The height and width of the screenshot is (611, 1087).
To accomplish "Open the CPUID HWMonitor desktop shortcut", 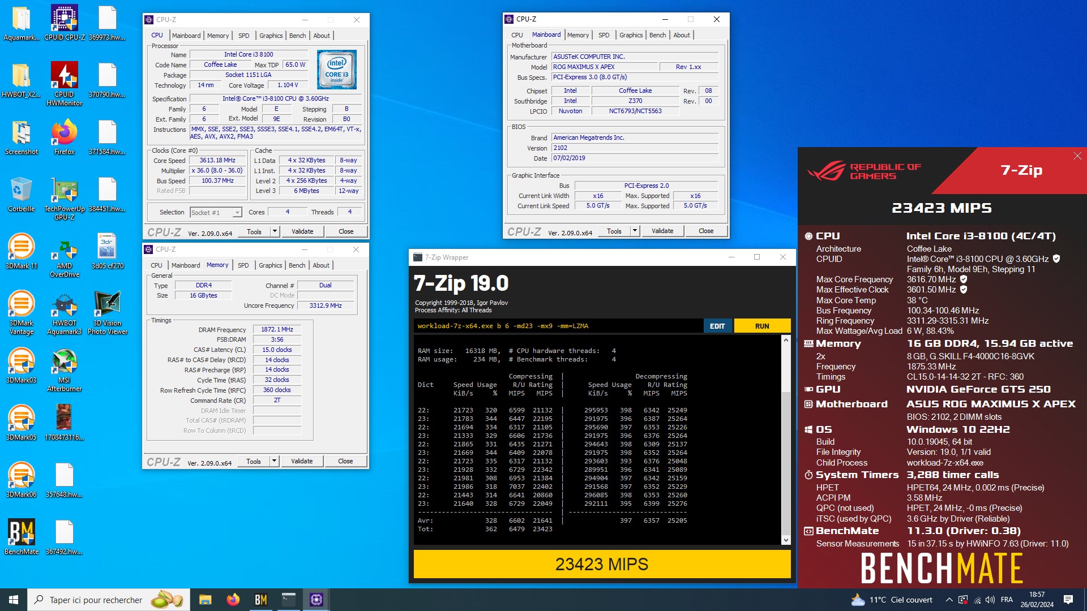I will [65, 84].
